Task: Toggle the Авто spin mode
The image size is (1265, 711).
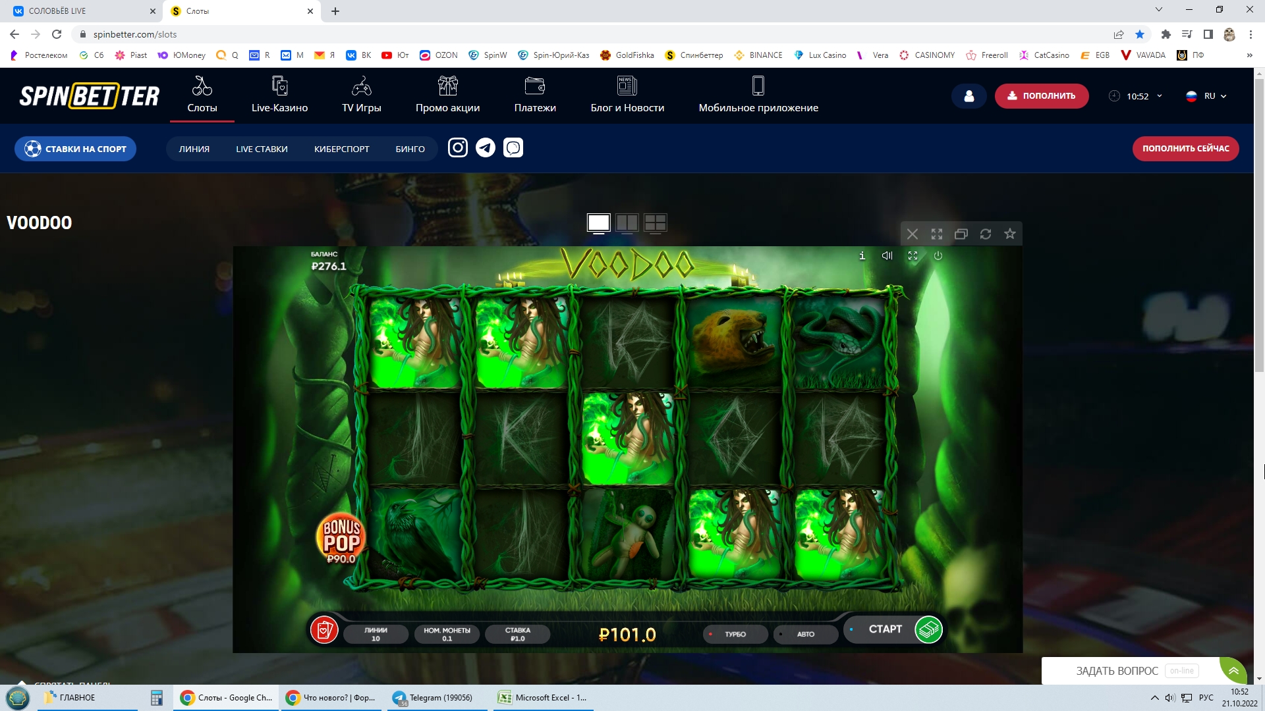Action: [805, 634]
